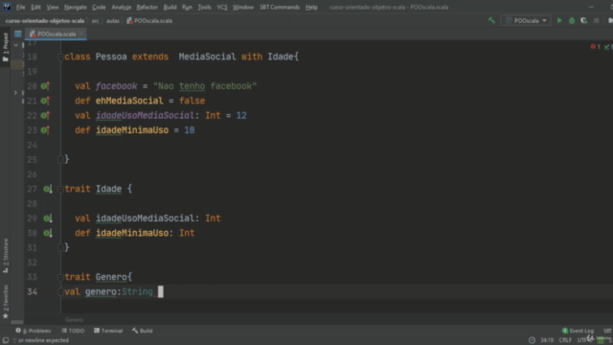The width and height of the screenshot is (613, 345).
Task: Click the aulas breadcrumb
Action: click(113, 21)
